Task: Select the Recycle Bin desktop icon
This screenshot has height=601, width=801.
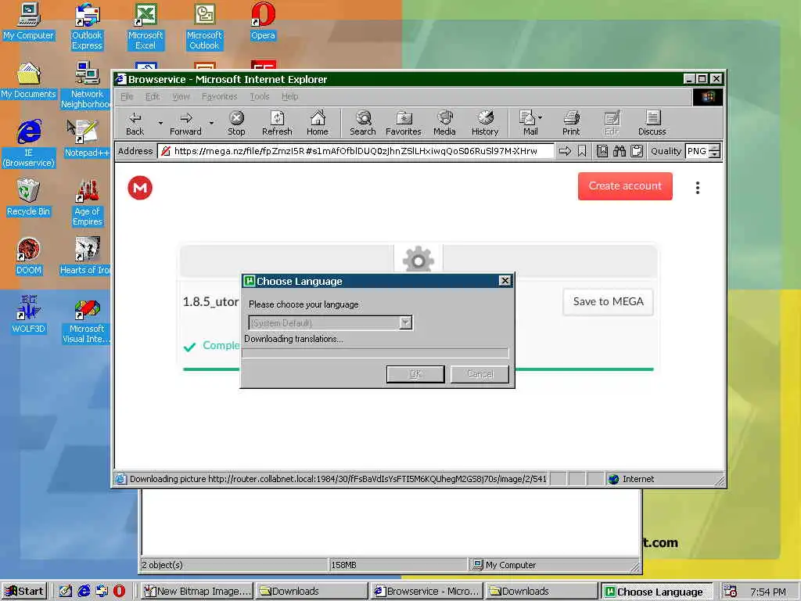Action: (29, 198)
